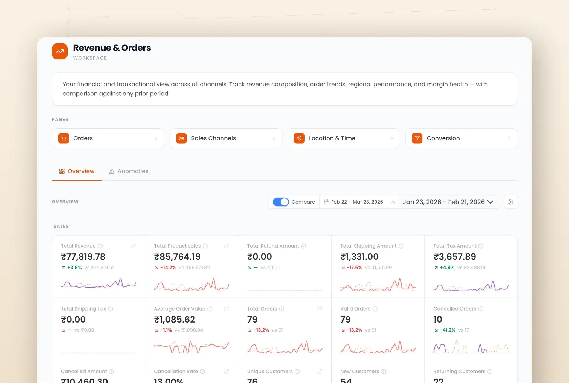
Task: Open the dashboard settings gear icon
Action: coord(510,202)
